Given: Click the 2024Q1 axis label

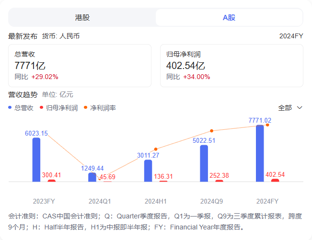Looking at the screenshot, I should click(x=100, y=201).
